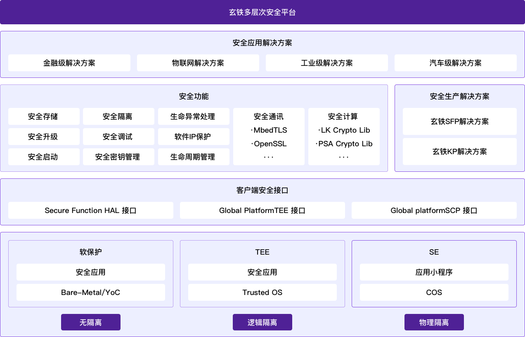The image size is (525, 337).
Task: Click the PSA Crypto Lib entry
Action: 344,144
